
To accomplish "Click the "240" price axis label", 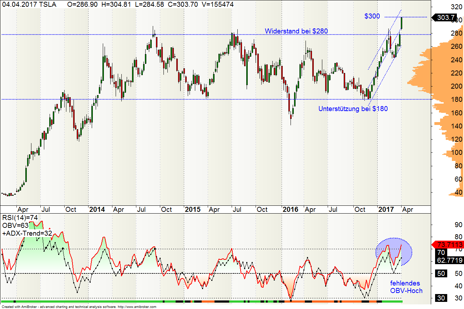I will pyautogui.click(x=457, y=60).
